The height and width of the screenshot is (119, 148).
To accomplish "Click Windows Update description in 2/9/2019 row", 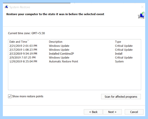I will click(59, 57).
